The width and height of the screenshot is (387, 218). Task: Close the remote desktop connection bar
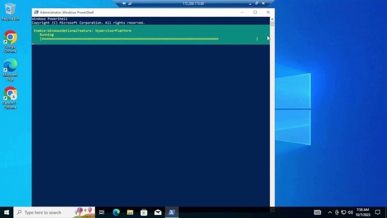(264, 4)
